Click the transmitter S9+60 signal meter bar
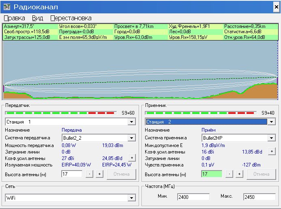 [62, 113]
